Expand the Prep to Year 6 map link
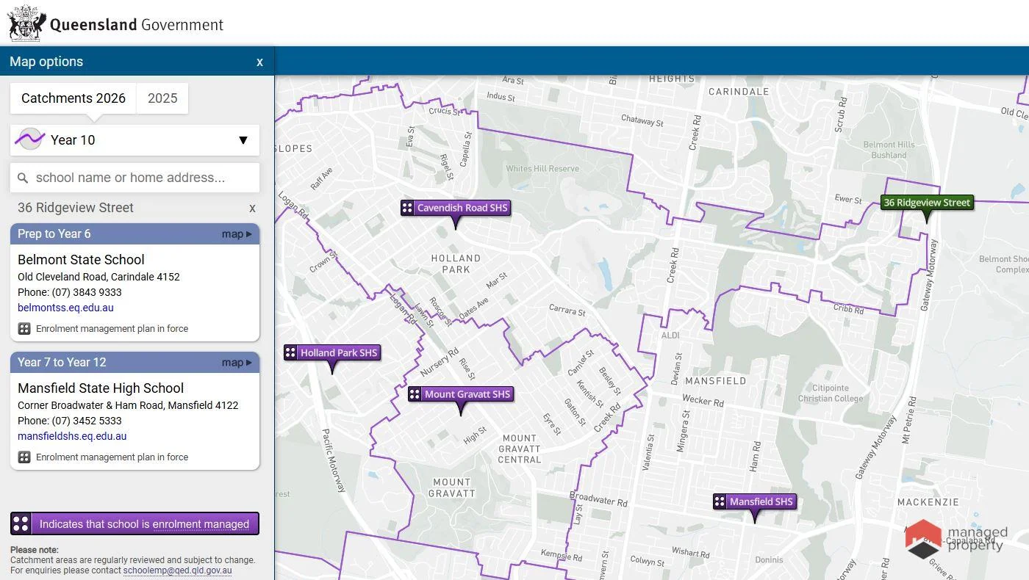 [237, 234]
